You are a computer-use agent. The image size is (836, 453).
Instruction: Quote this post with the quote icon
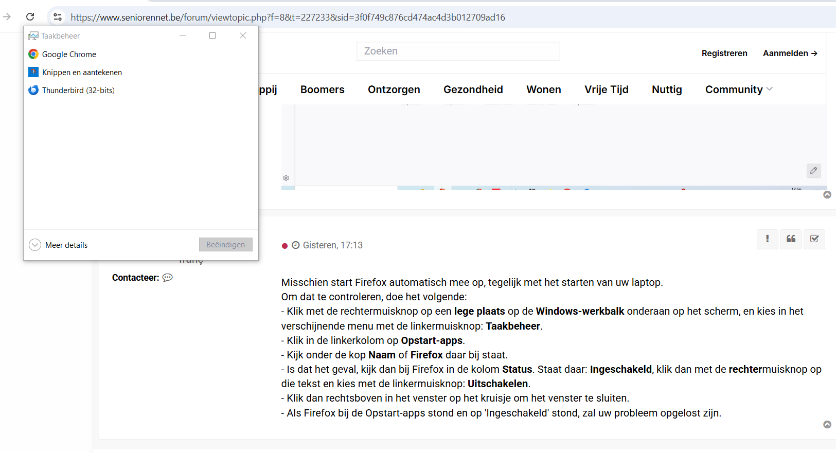click(x=791, y=239)
